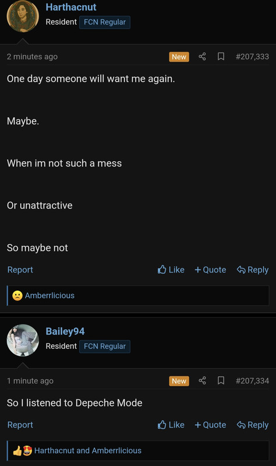Report Harthacnut's post
Viewport: 276px width, 466px height.
(20, 270)
